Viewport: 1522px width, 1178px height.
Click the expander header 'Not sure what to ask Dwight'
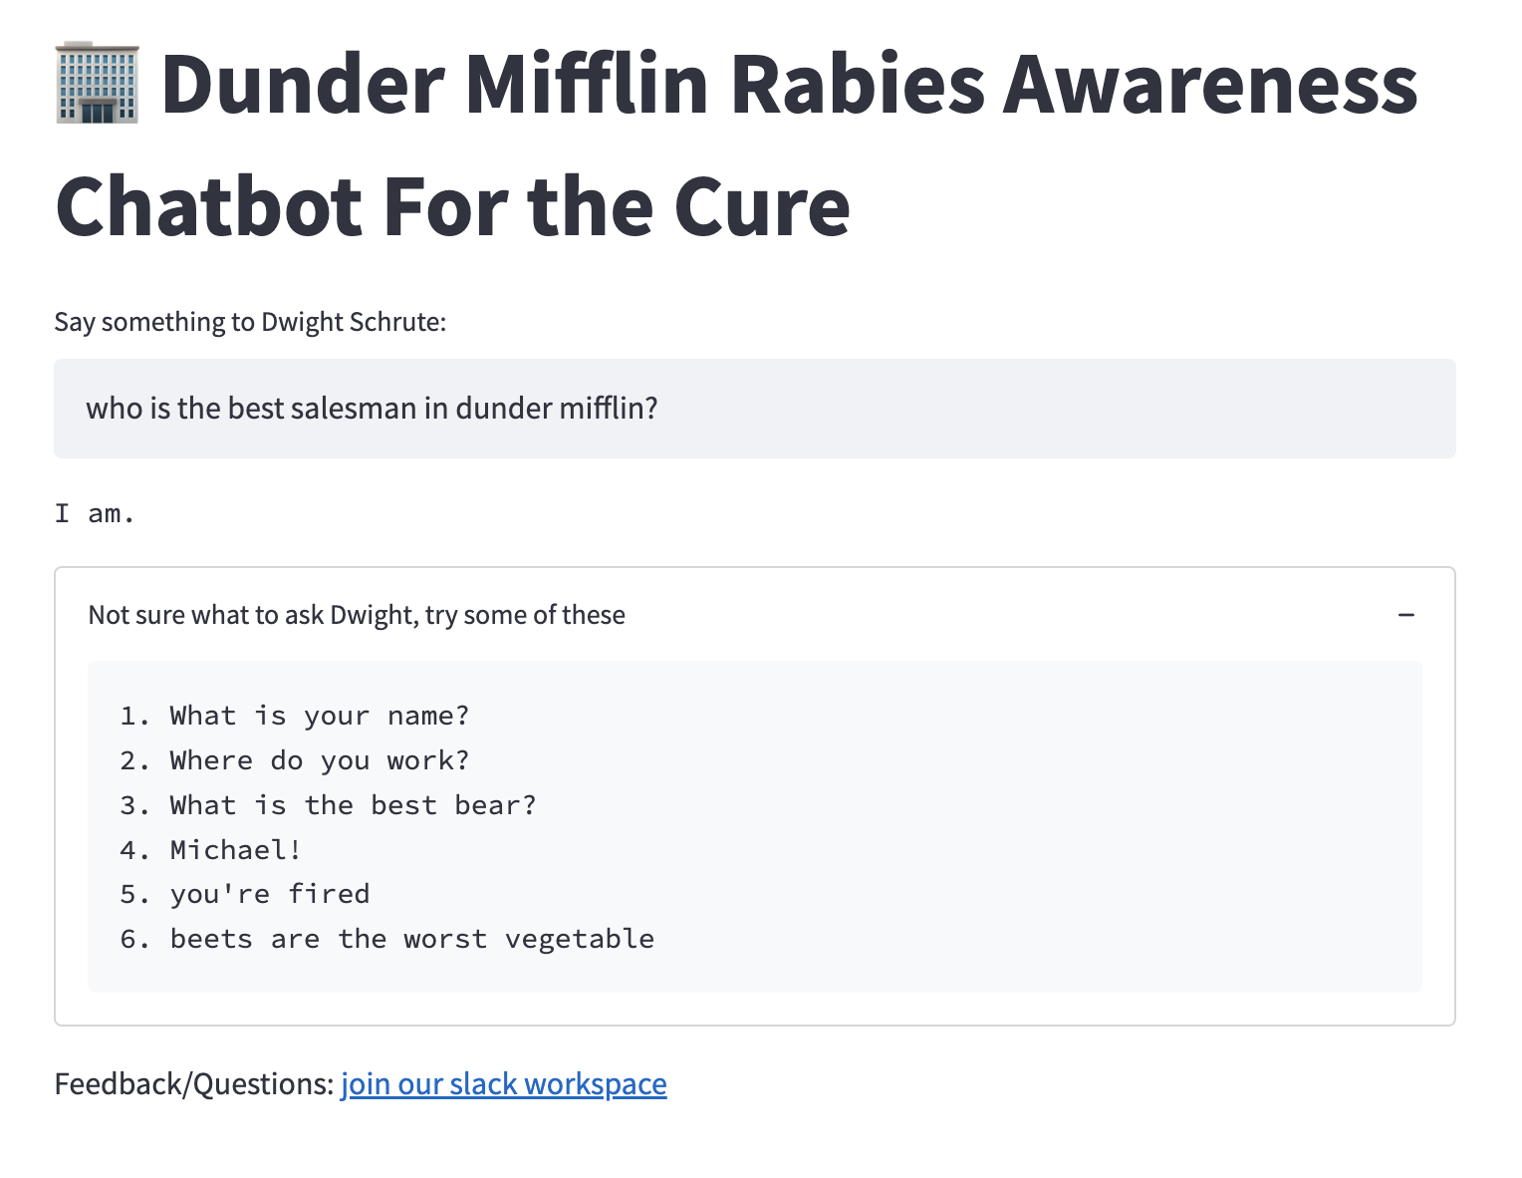pyautogui.click(x=356, y=615)
